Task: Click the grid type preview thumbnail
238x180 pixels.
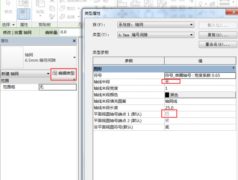Action: [12, 57]
